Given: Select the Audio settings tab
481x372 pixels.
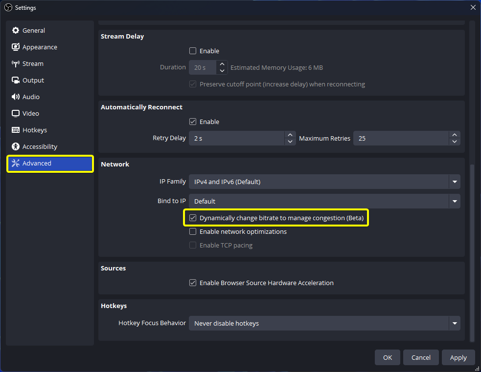Looking at the screenshot, I should tap(50, 97).
